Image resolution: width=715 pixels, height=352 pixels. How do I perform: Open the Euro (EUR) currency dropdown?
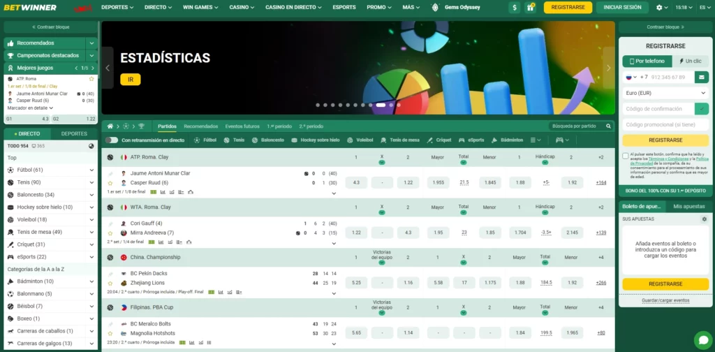tap(665, 93)
